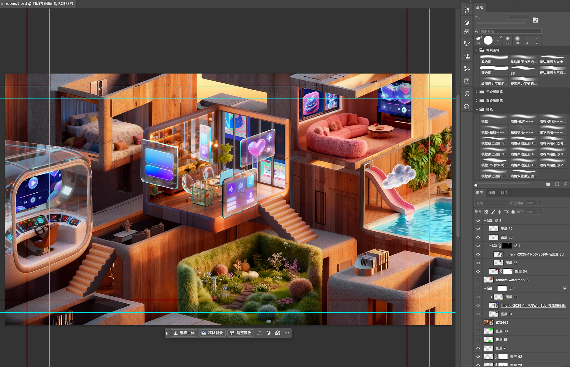The height and width of the screenshot is (367, 570).
Task: Click the brush preview size slider handle
Action: [476, 185]
